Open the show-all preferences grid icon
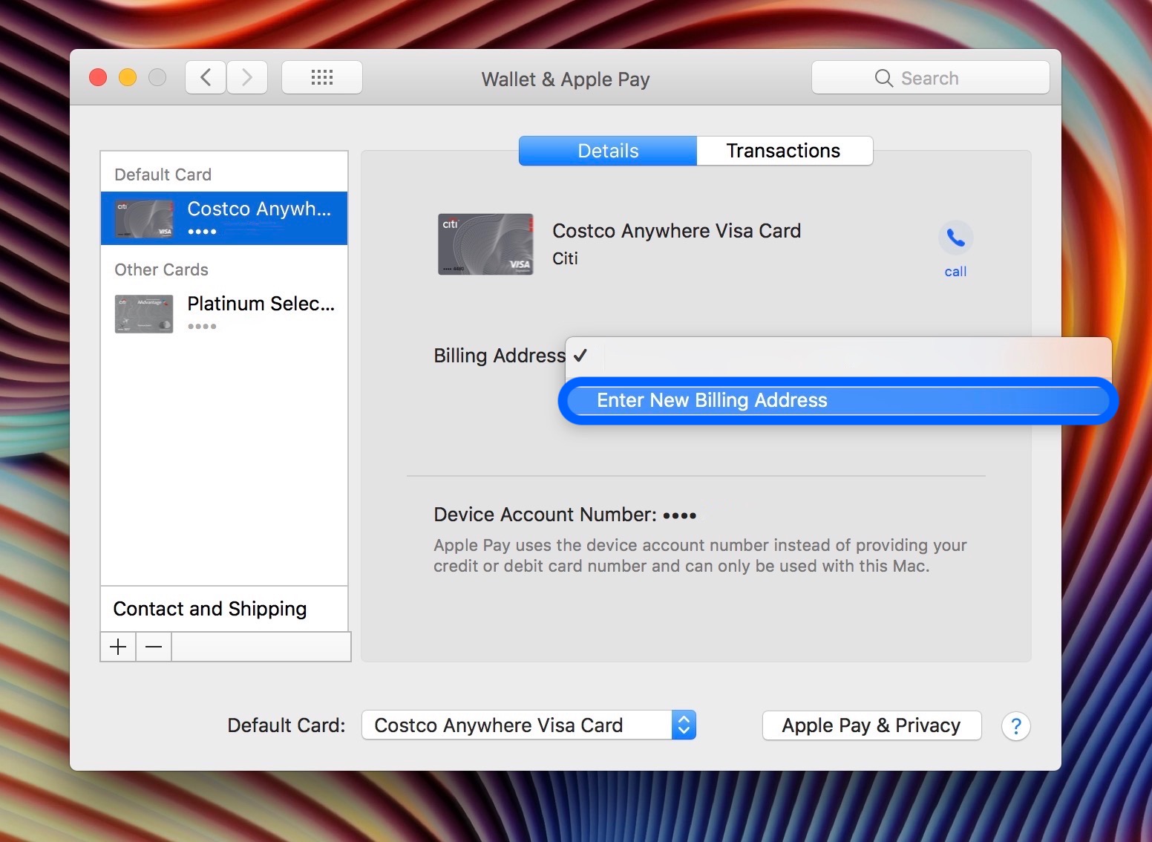Viewport: 1152px width, 842px height. click(x=321, y=76)
